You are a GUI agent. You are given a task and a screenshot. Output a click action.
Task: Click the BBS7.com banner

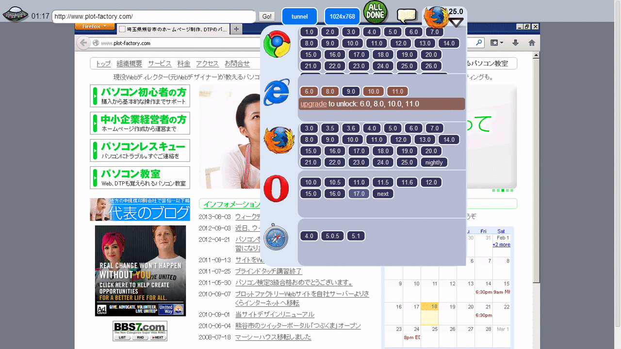click(x=140, y=331)
